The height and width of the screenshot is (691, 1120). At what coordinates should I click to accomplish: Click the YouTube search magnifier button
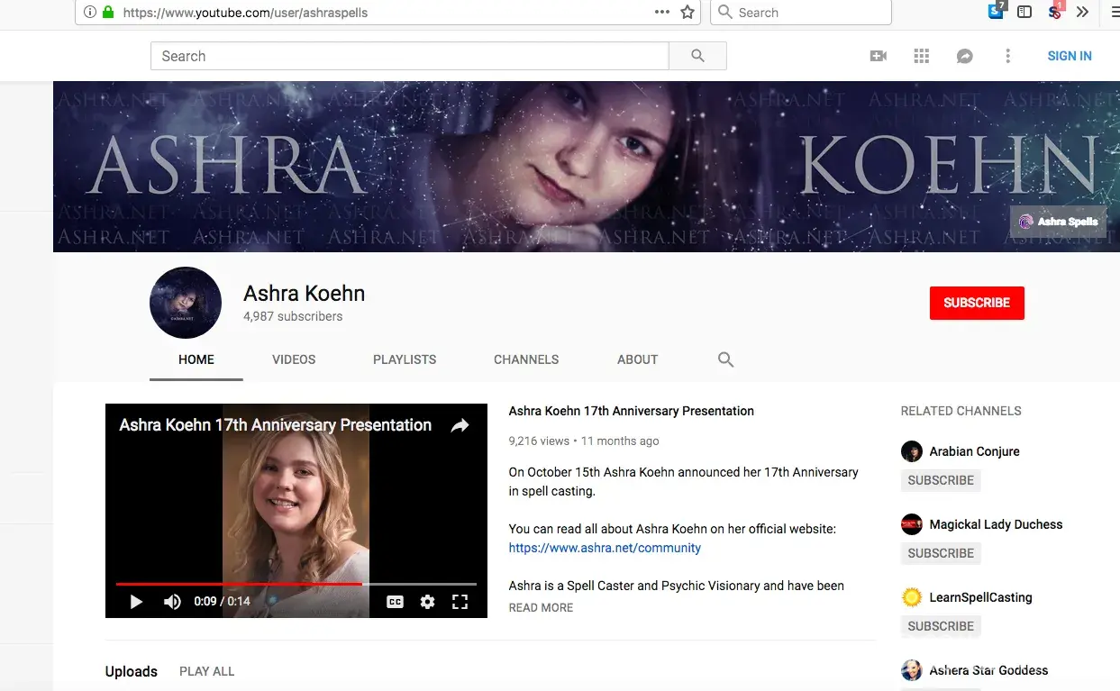(697, 56)
